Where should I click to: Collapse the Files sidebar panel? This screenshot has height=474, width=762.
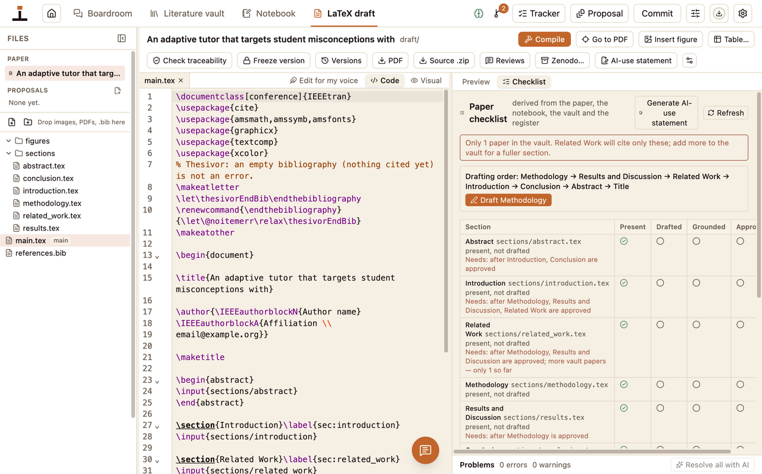[121, 38]
